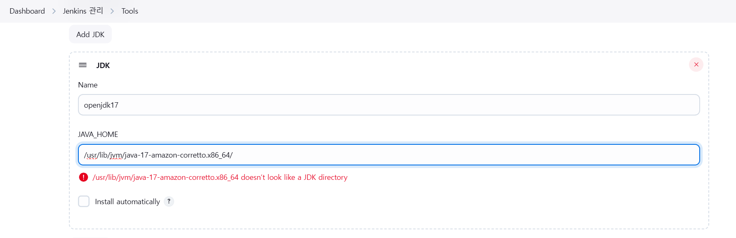This screenshot has height=238, width=736.
Task: Remove the JDK entry with red X
Action: click(696, 64)
